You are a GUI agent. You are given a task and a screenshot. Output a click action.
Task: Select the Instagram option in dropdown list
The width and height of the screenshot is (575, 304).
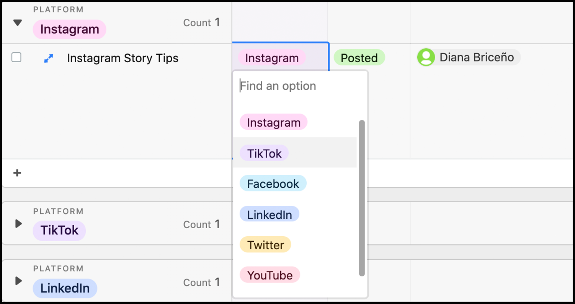click(273, 122)
